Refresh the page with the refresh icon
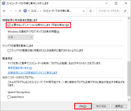The height and width of the screenshot is (111, 131). (x=91, y=11)
